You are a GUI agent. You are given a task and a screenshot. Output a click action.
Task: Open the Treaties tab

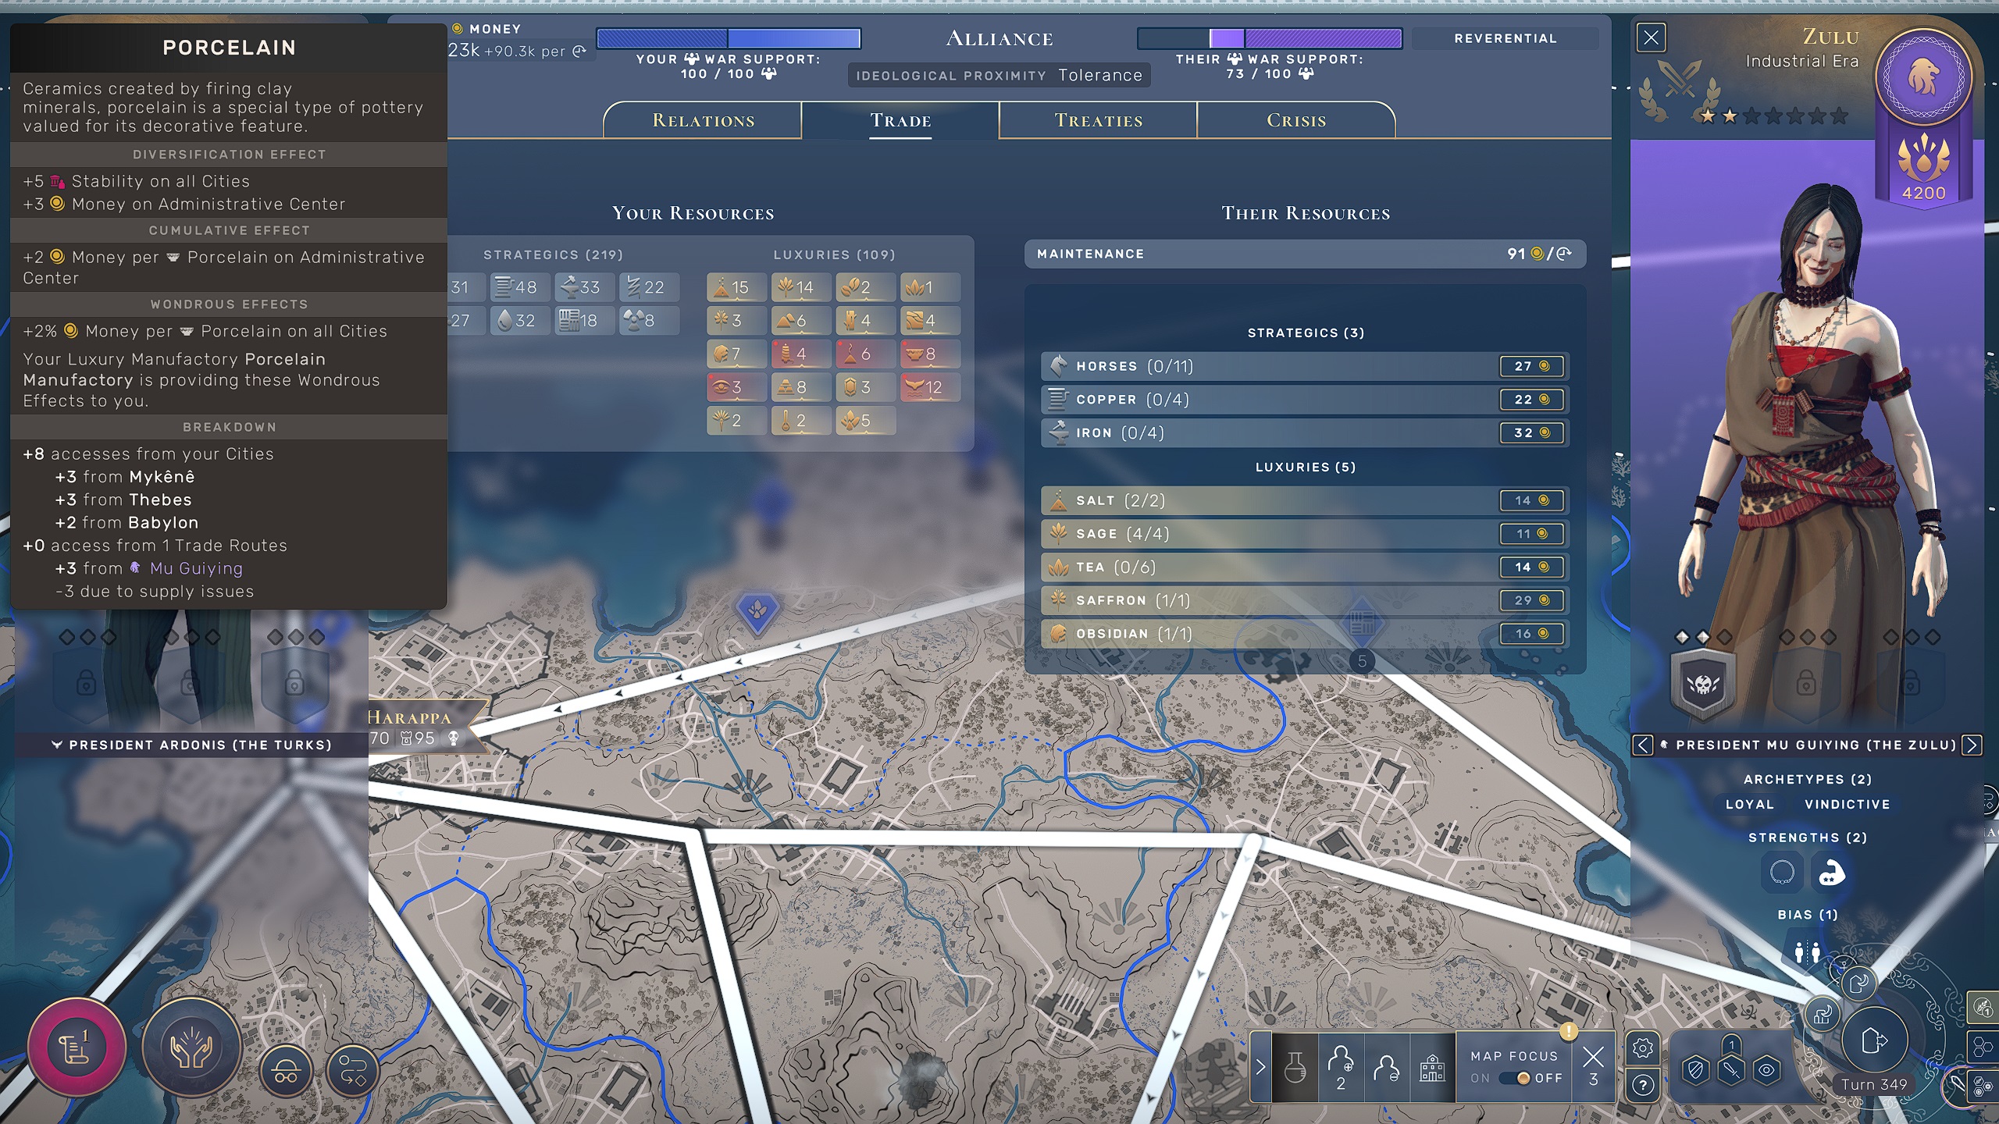point(1098,120)
